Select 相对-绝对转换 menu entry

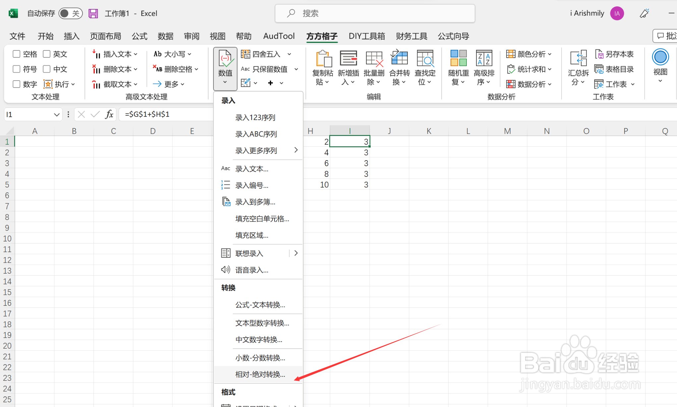pos(260,374)
